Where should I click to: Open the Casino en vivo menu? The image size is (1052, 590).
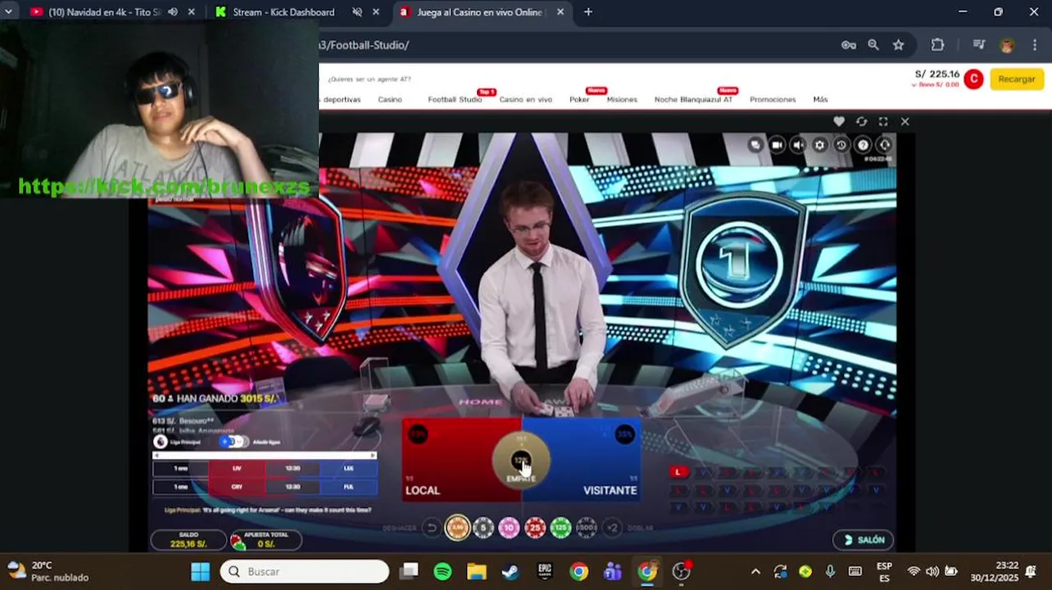point(526,99)
